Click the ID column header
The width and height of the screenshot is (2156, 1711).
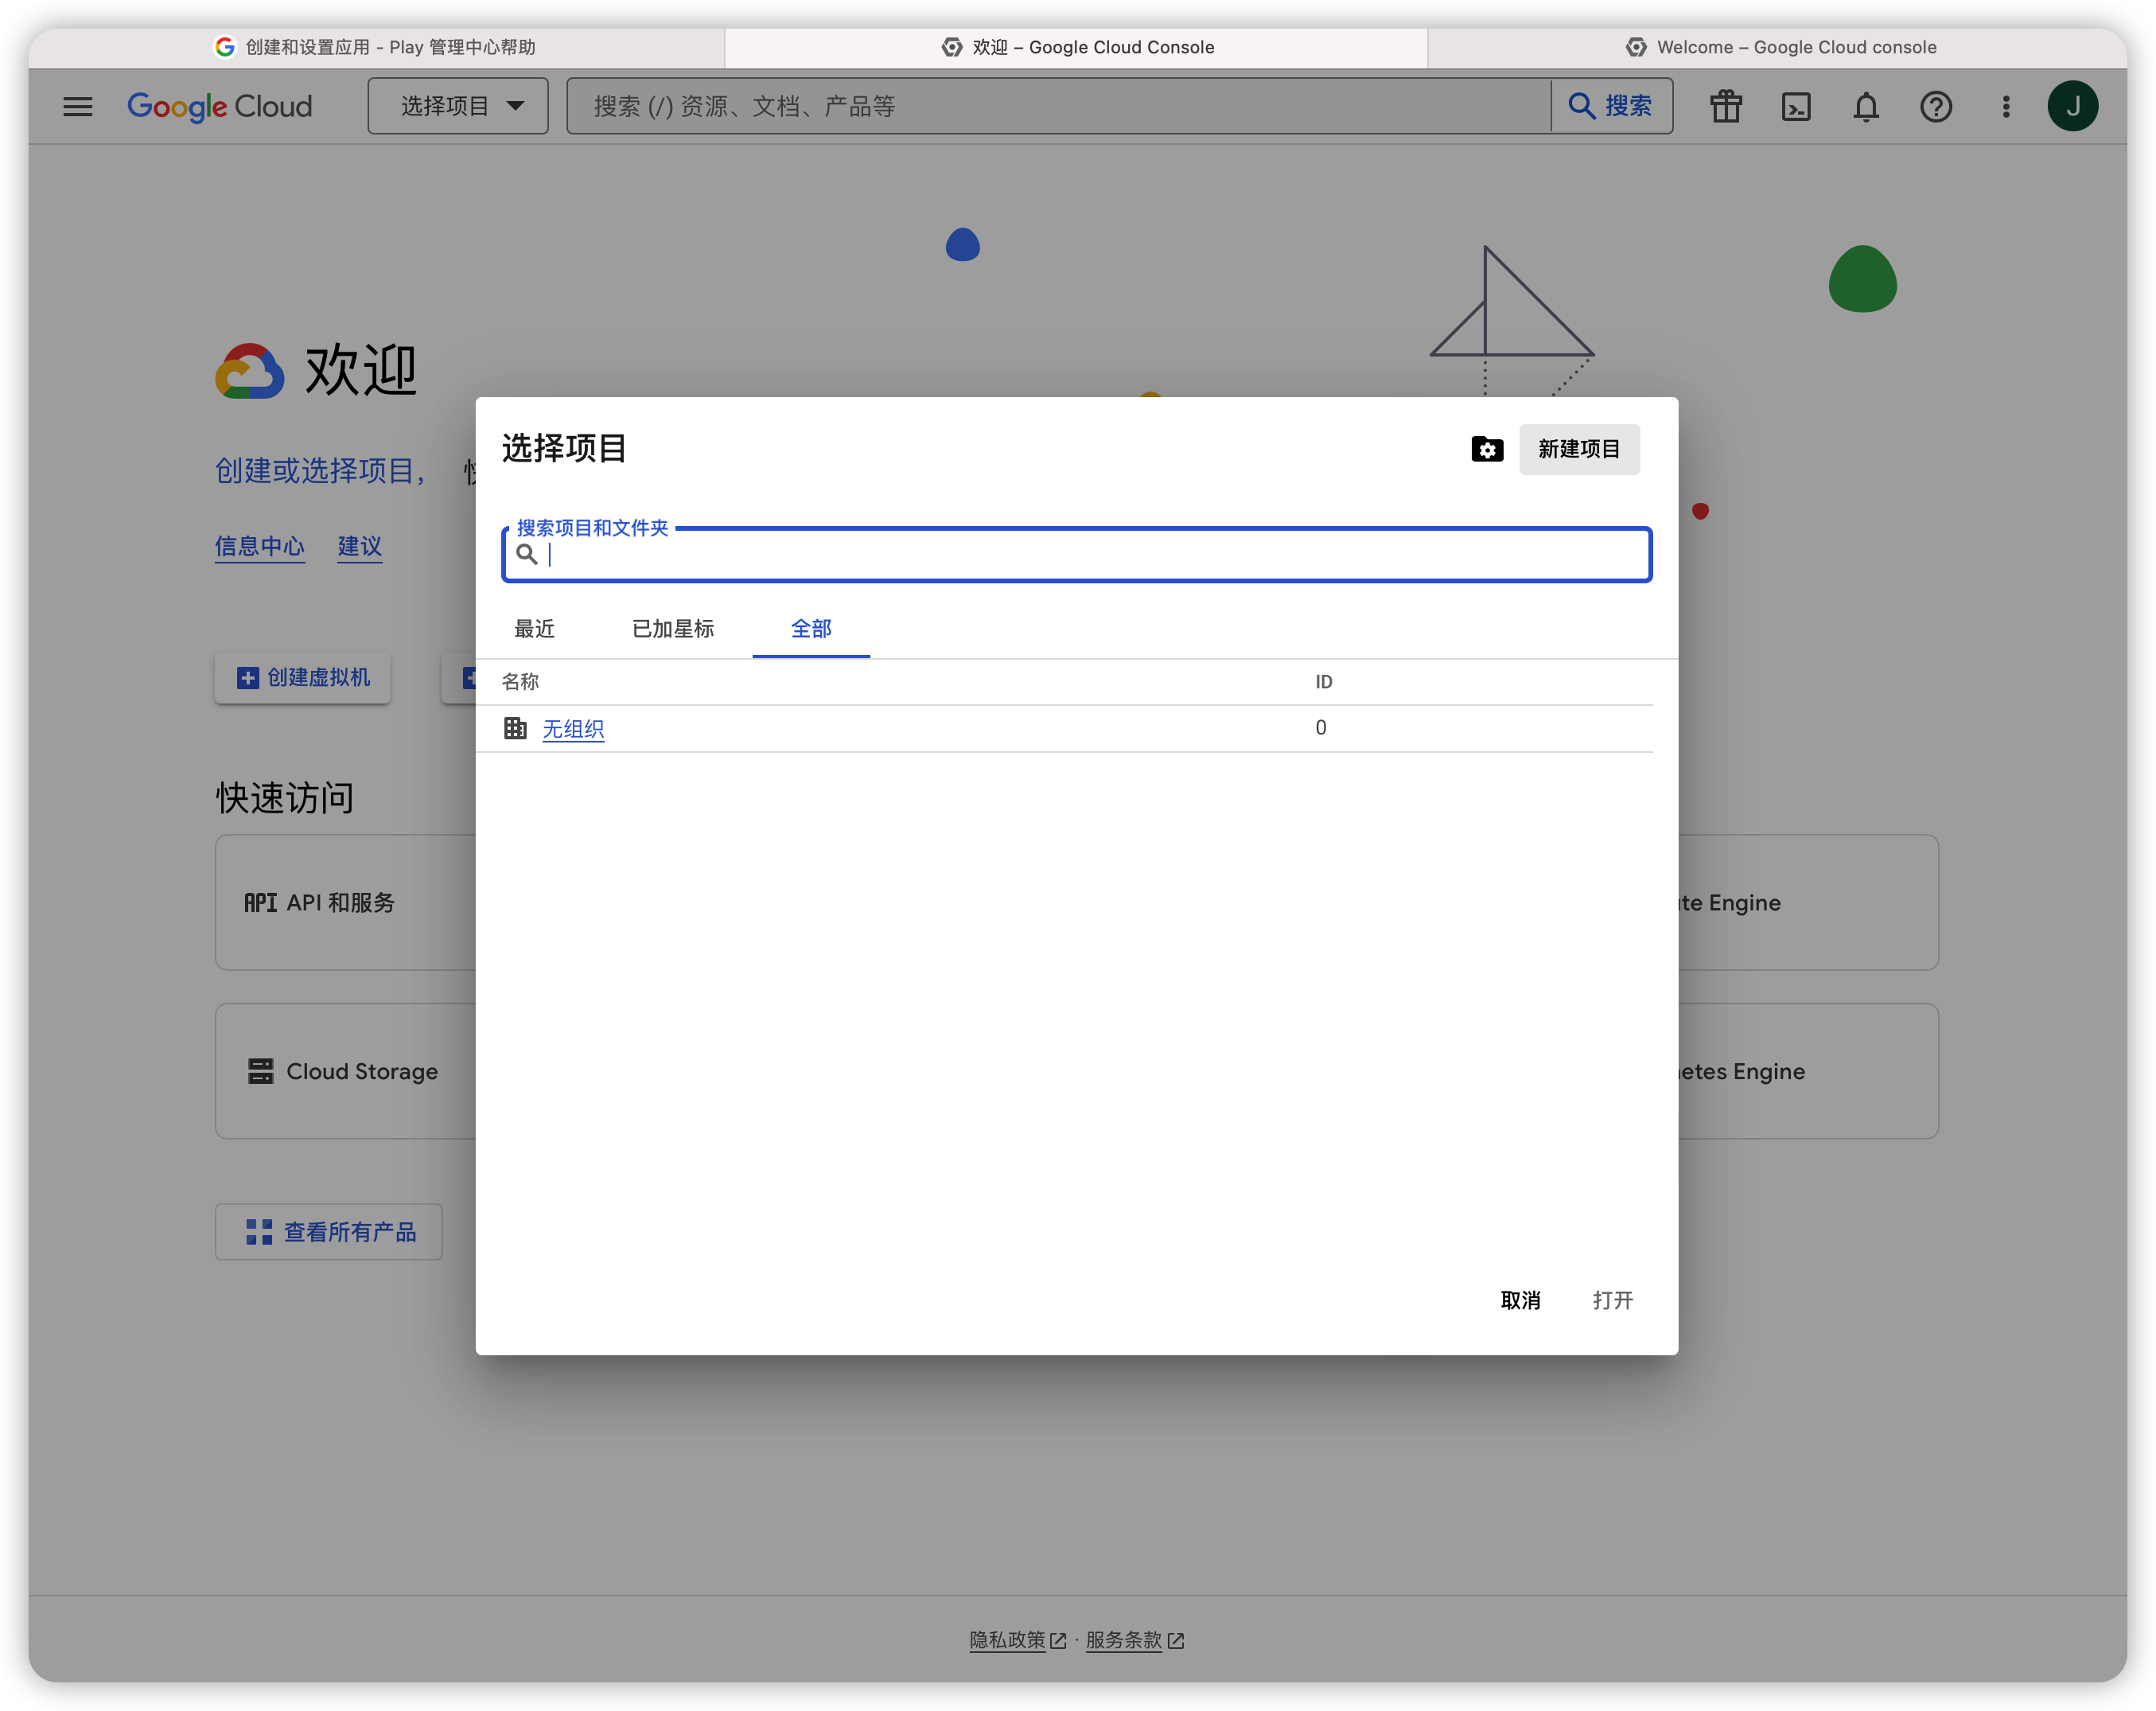pos(1323,681)
